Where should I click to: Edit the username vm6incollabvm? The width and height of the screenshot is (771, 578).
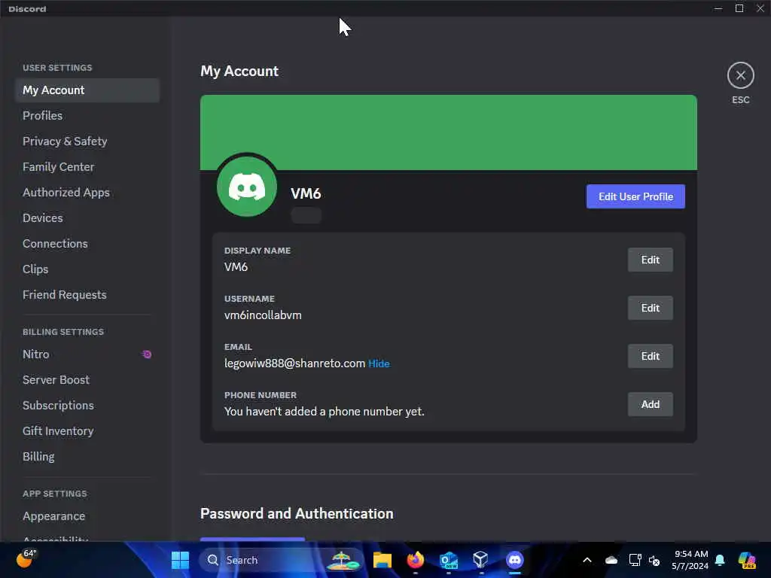650,308
